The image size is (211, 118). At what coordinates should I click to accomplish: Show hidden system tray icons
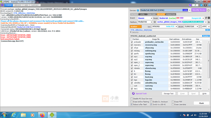point(180,115)
